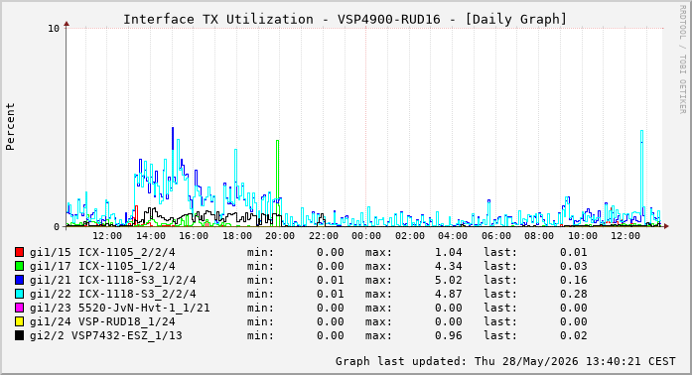Viewport: 692px width, 375px height.
Task: Click the last value 0.16
Action: pos(574,280)
